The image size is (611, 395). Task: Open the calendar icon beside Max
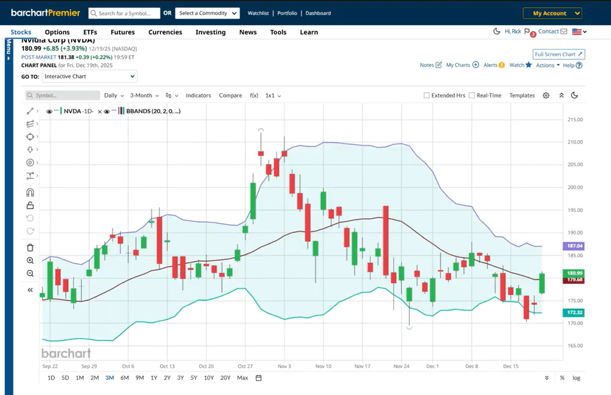[259, 378]
